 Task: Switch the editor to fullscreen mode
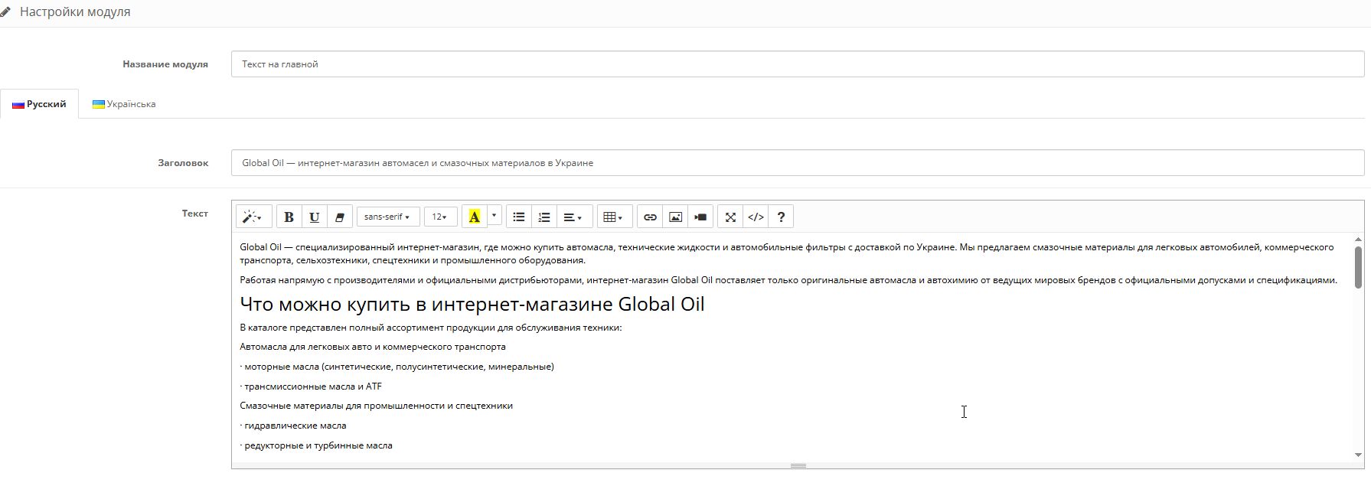pyautogui.click(x=730, y=217)
